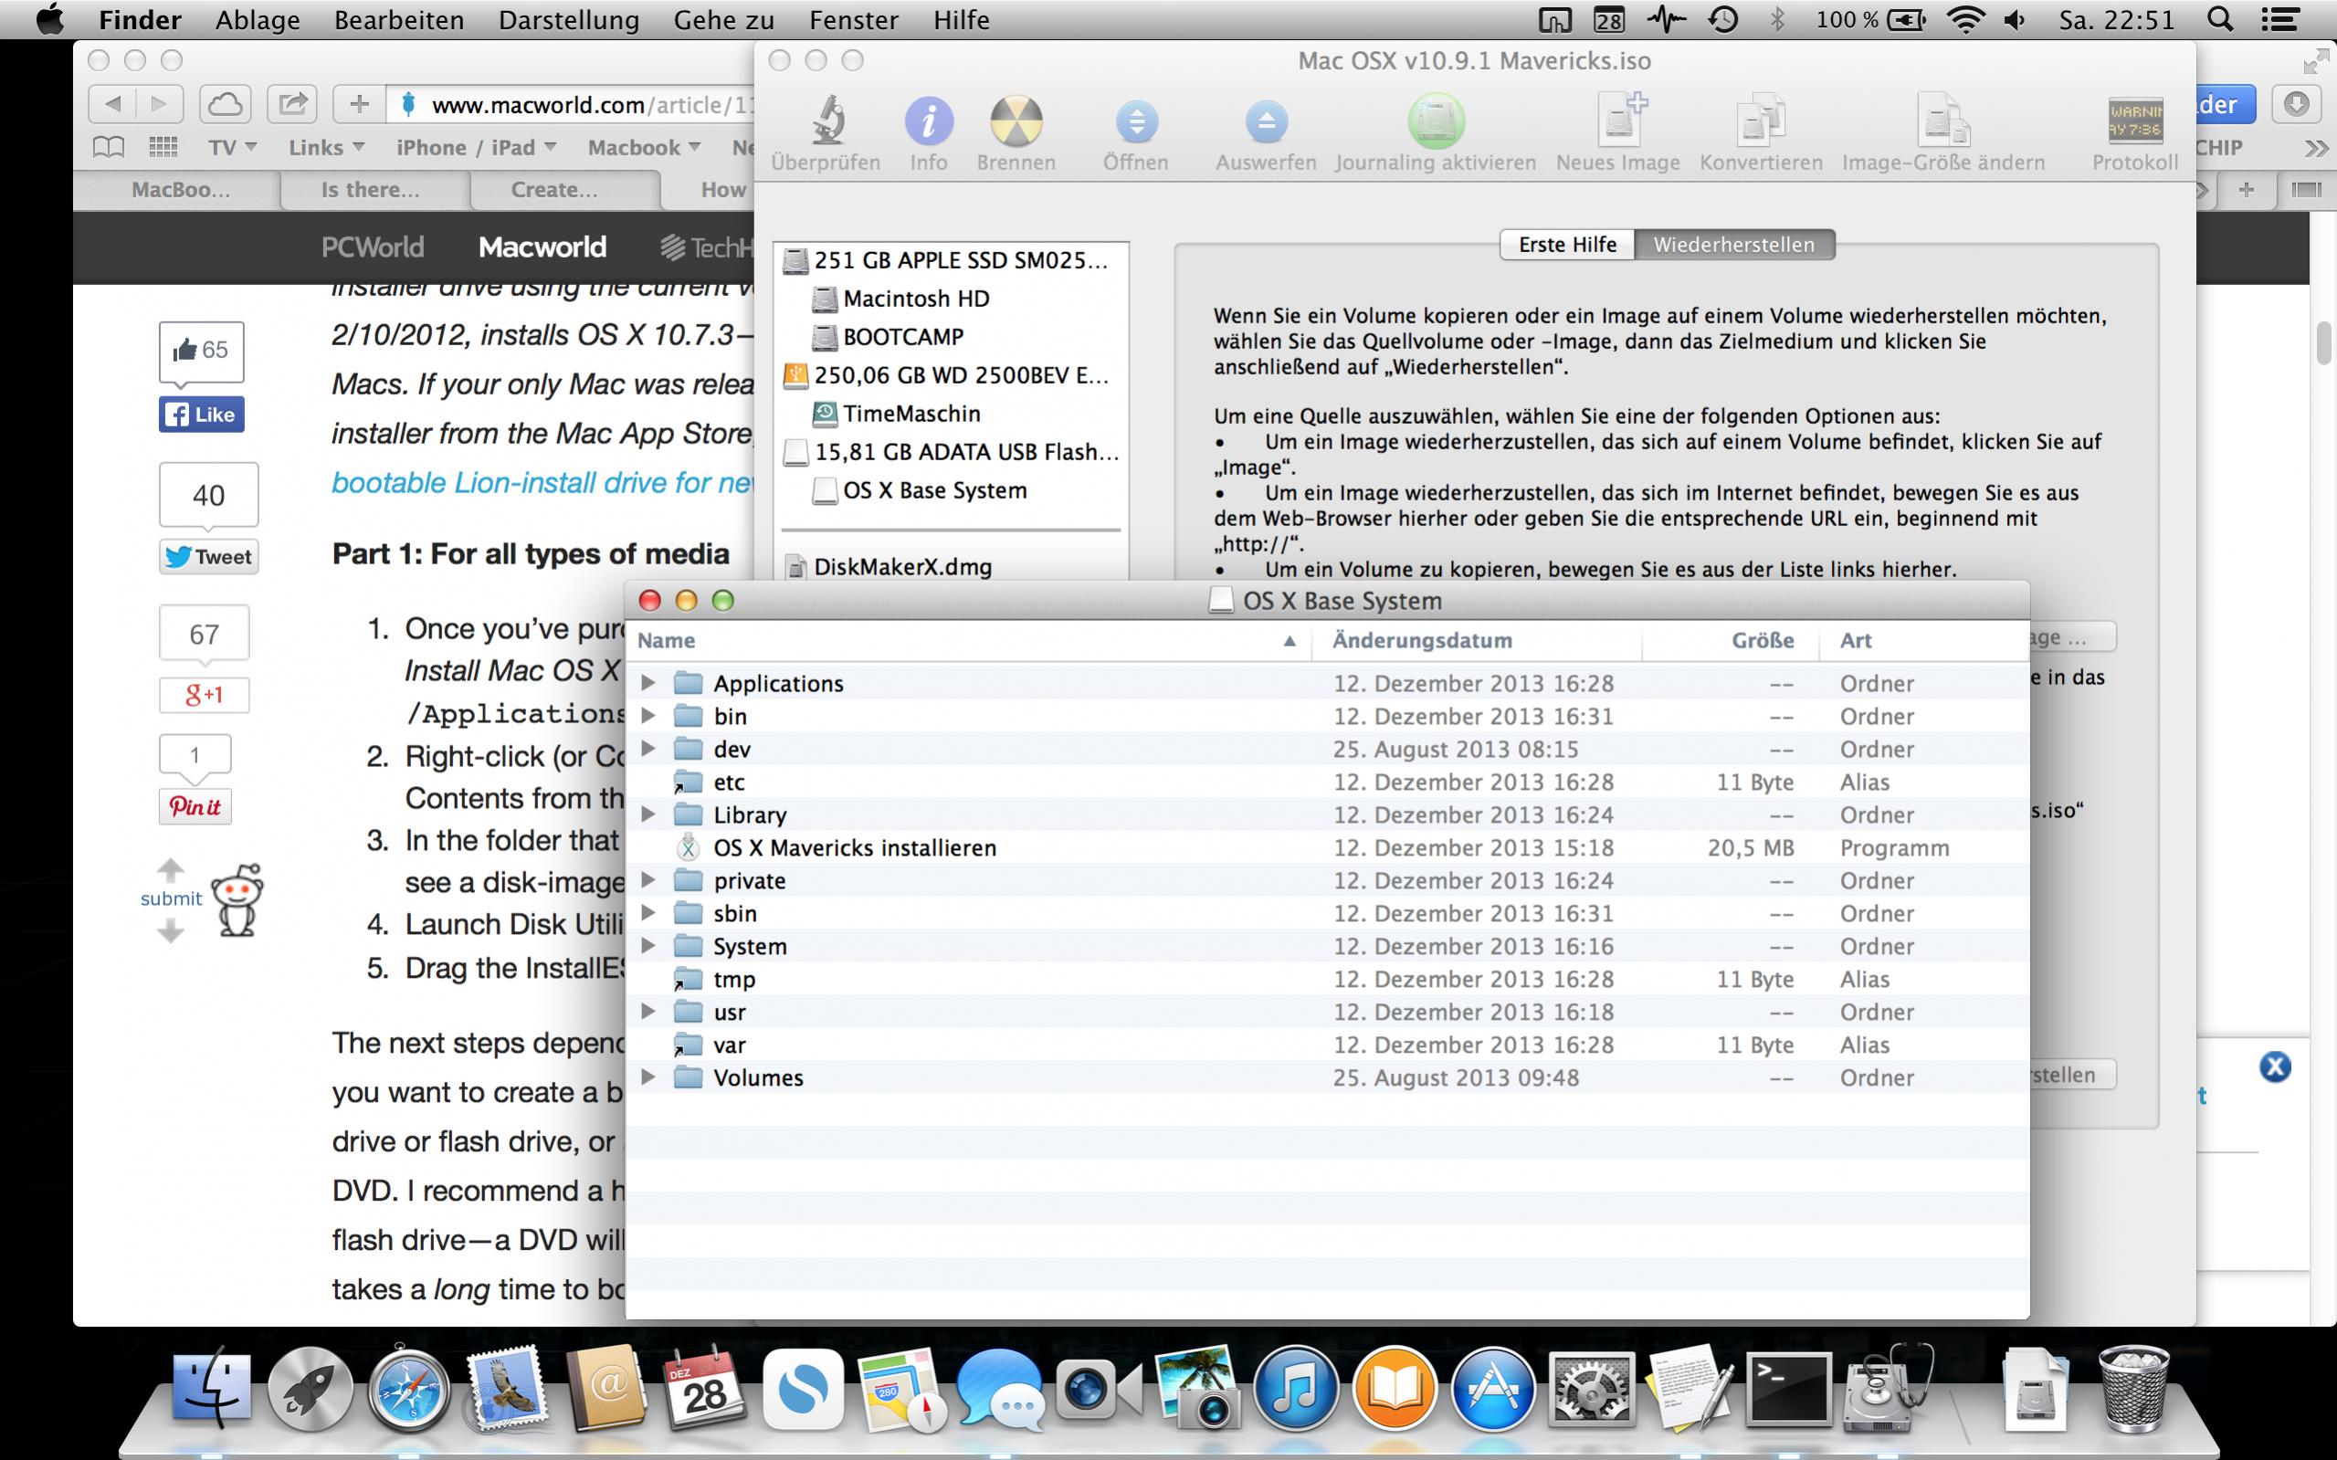Expand the System folder
Image resolution: width=2337 pixels, height=1460 pixels.
pos(648,945)
